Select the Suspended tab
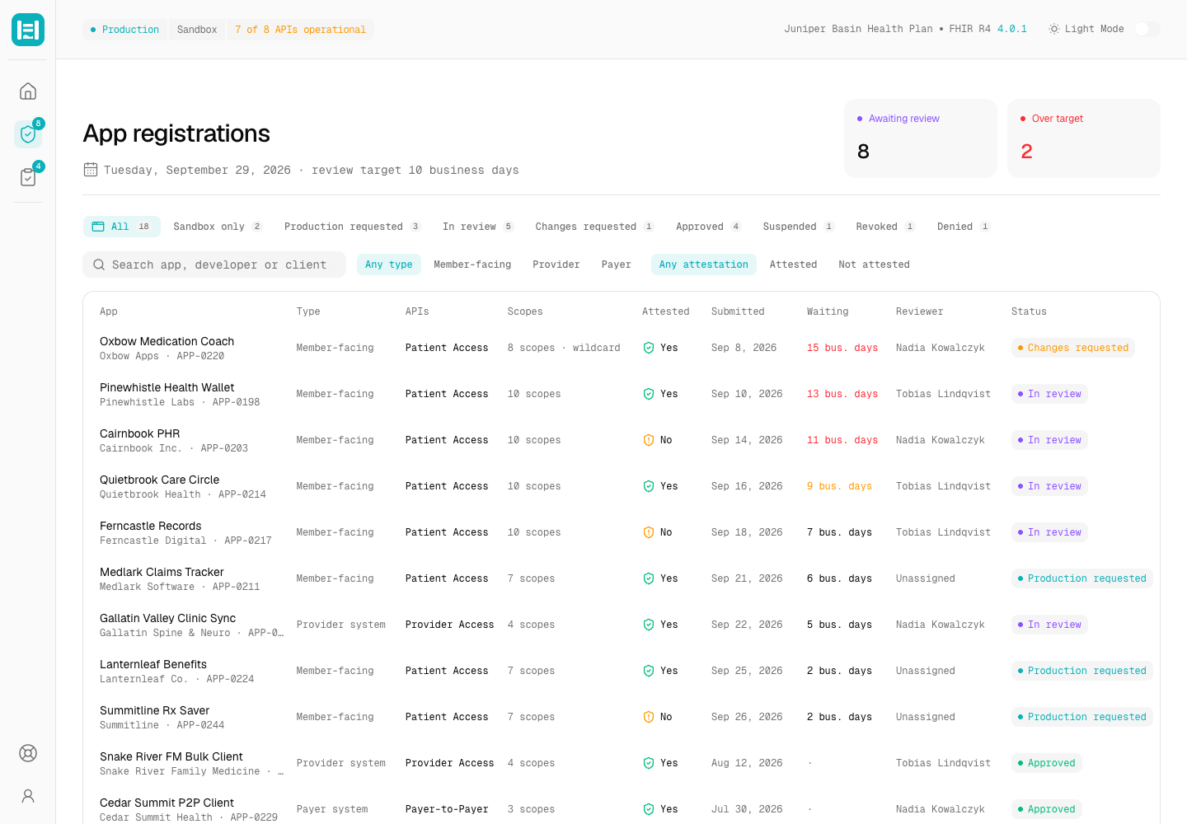The image size is (1187, 824). click(799, 227)
